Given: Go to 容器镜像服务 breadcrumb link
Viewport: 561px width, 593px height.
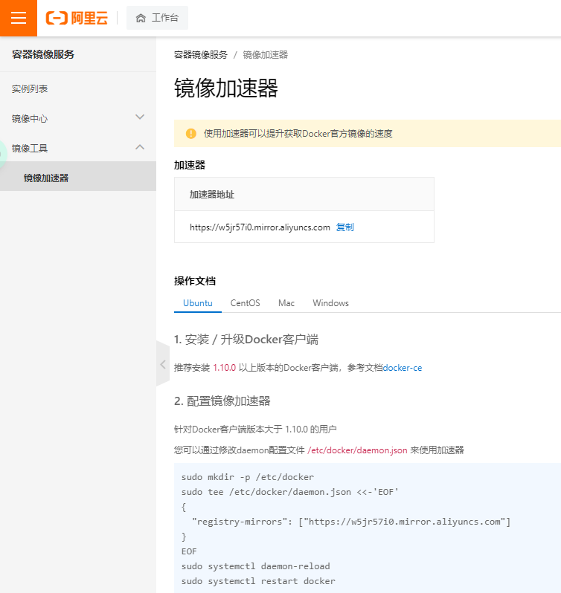Looking at the screenshot, I should tap(201, 55).
